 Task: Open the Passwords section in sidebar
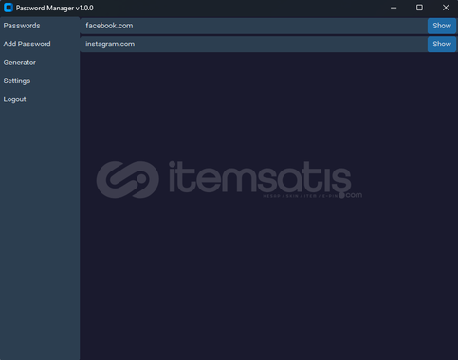coord(22,26)
